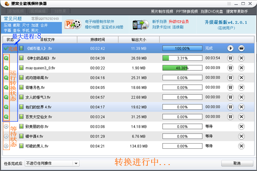Click the waiting clock icon for 致美丽的你.flv

coord(6,126)
